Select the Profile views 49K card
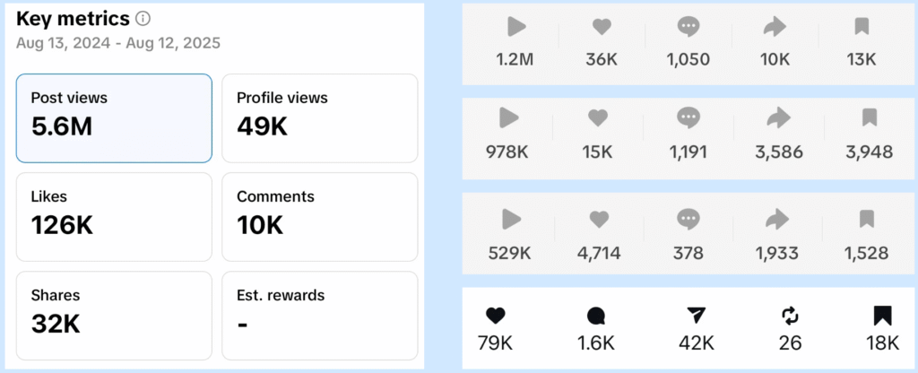The height and width of the screenshot is (373, 918). tap(320, 118)
